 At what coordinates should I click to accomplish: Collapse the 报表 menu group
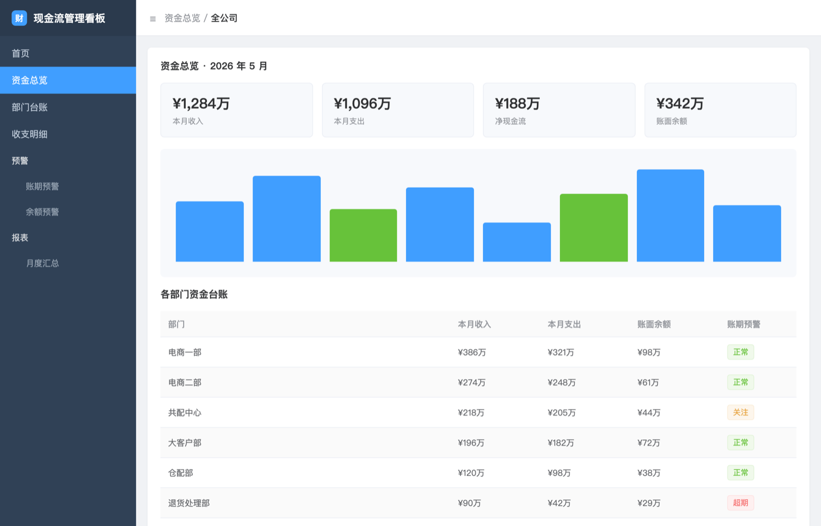68,237
